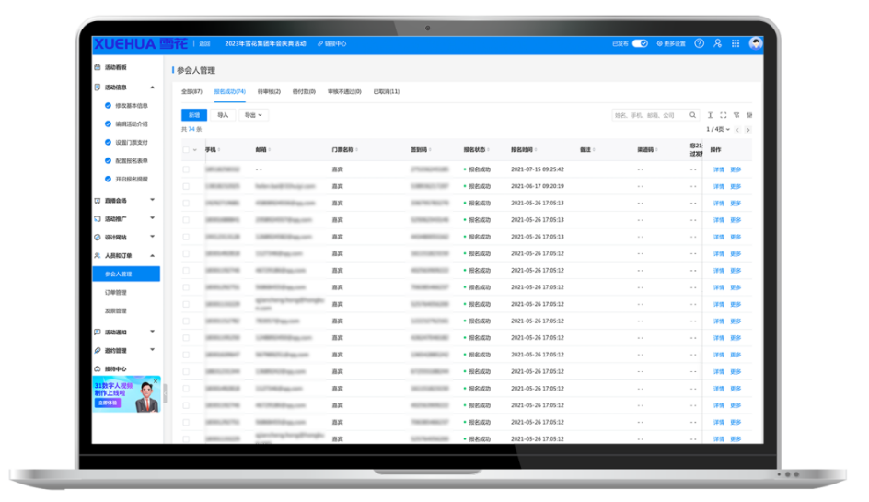This screenshot has width=869, height=502.
Task: Close the 31数字人视频 banner
Action: tap(156, 381)
